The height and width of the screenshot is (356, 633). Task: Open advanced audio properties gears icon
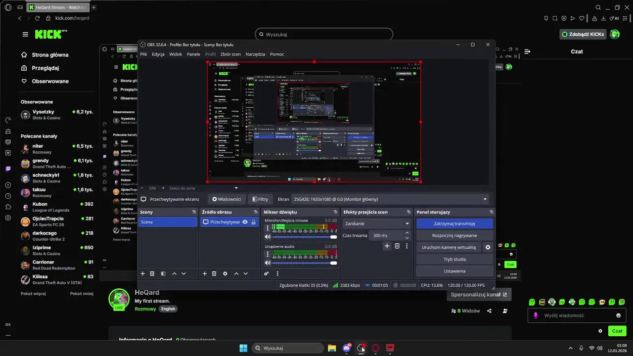click(267, 273)
